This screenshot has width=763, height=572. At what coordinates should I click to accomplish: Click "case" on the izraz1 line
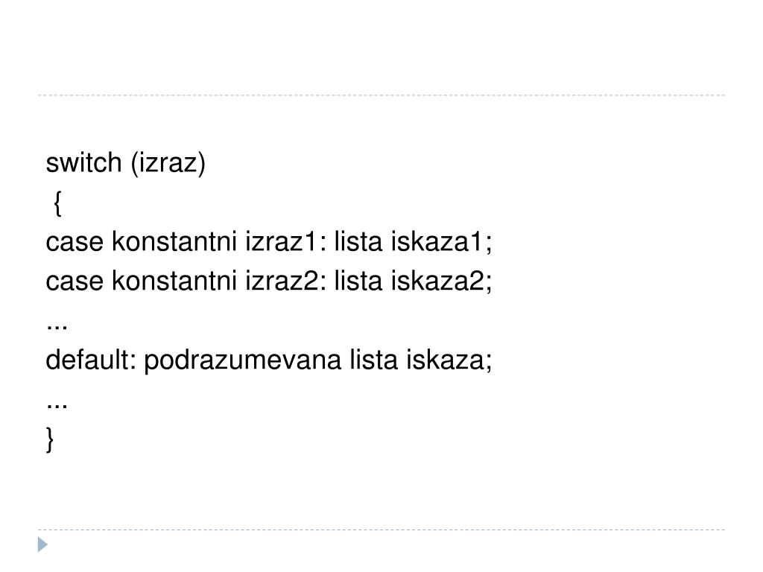point(75,242)
